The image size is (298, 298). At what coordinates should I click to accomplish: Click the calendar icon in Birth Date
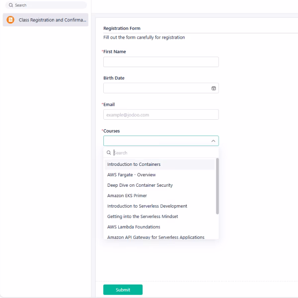point(214,88)
